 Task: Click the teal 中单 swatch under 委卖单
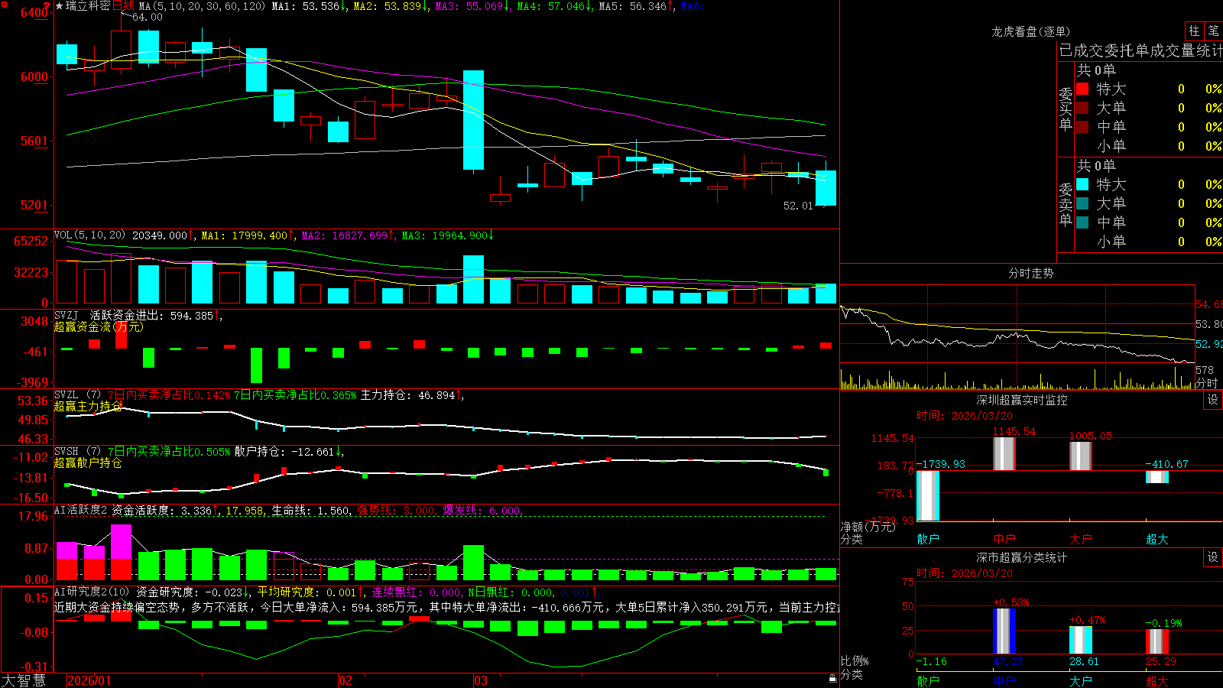click(1082, 222)
